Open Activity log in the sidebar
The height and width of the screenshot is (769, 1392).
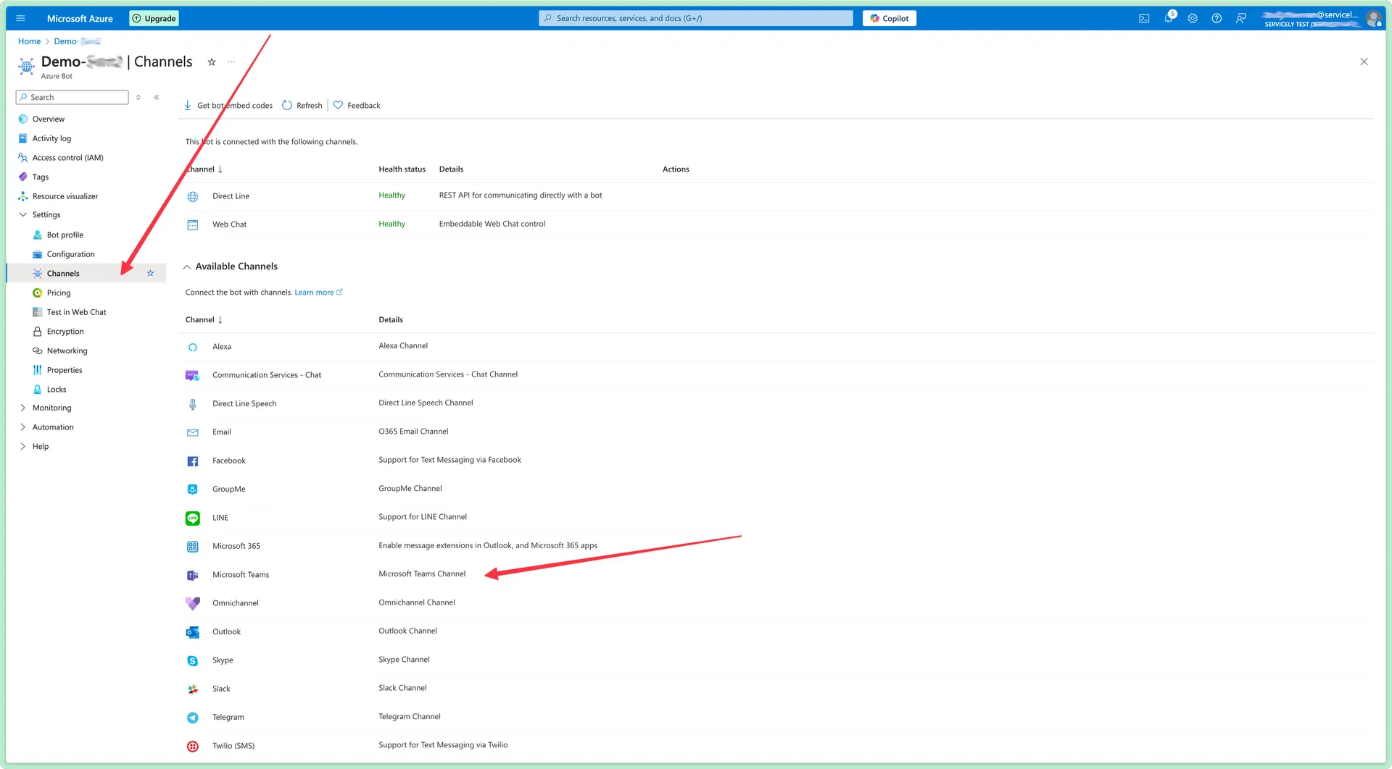click(x=51, y=138)
